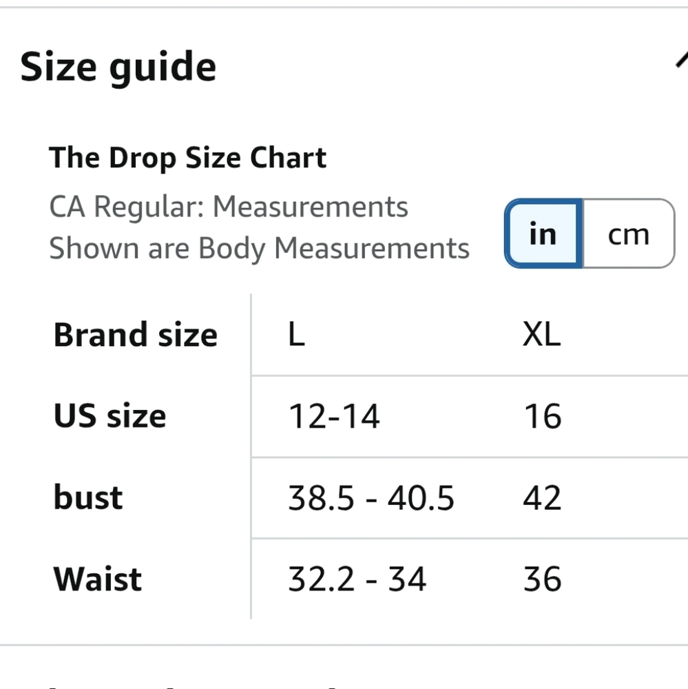Switch measurements to cm
688x689 pixels.
pyautogui.click(x=629, y=234)
